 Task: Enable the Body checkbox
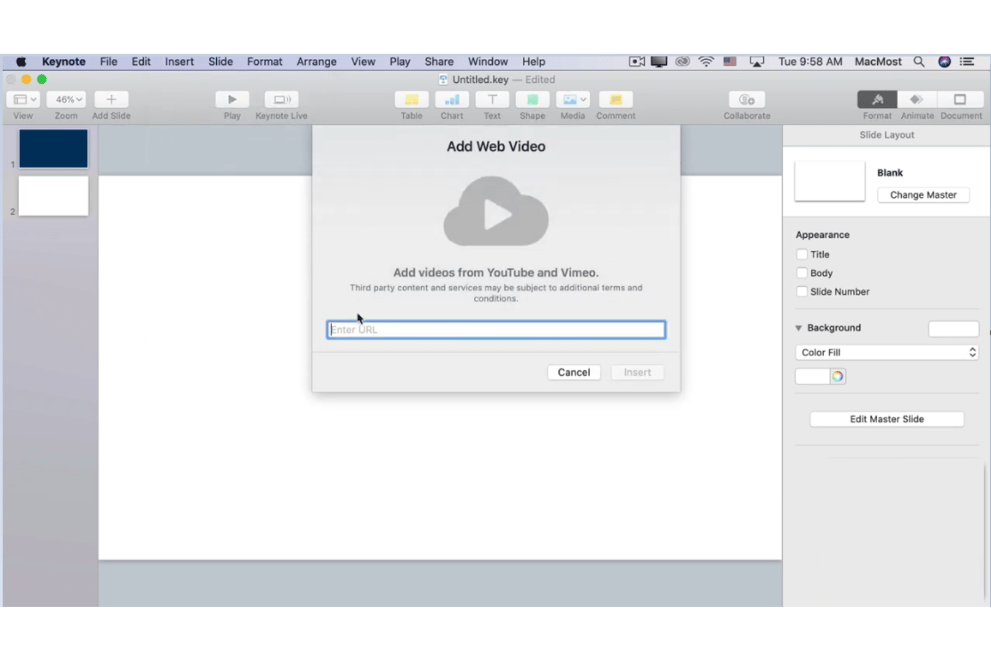pyautogui.click(x=802, y=273)
